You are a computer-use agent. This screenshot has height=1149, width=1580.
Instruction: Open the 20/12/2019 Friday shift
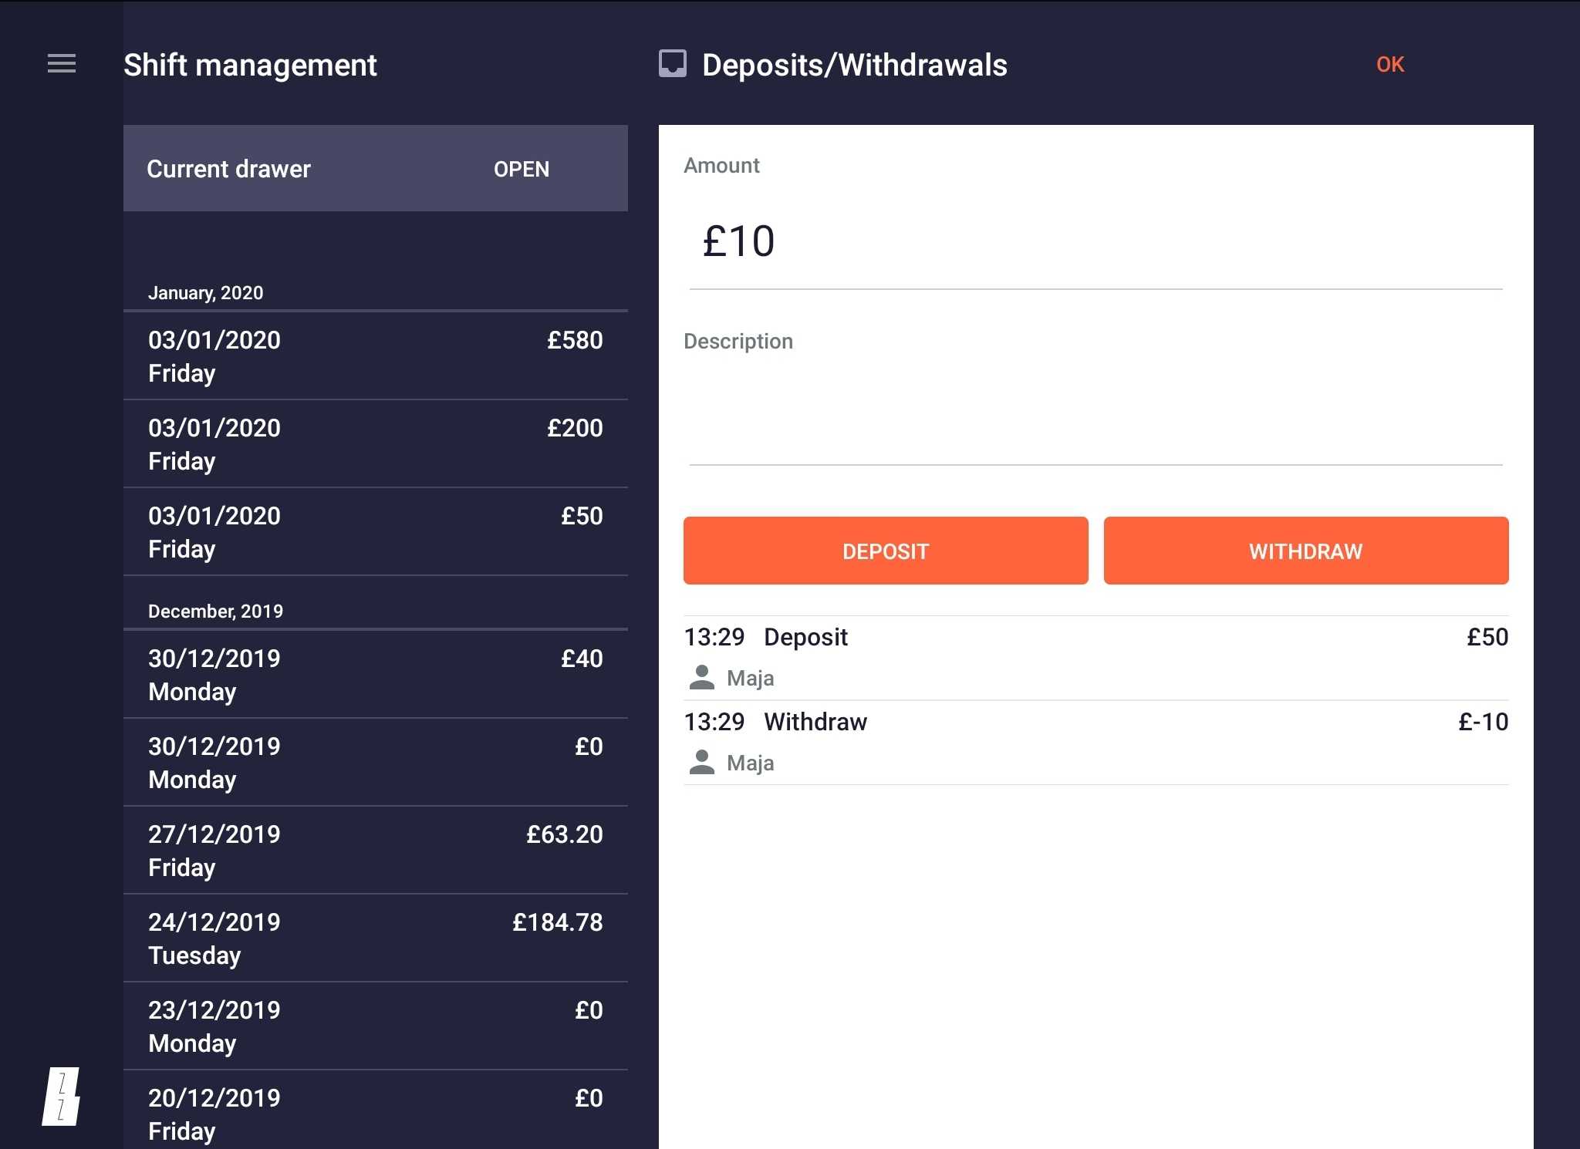click(376, 1110)
